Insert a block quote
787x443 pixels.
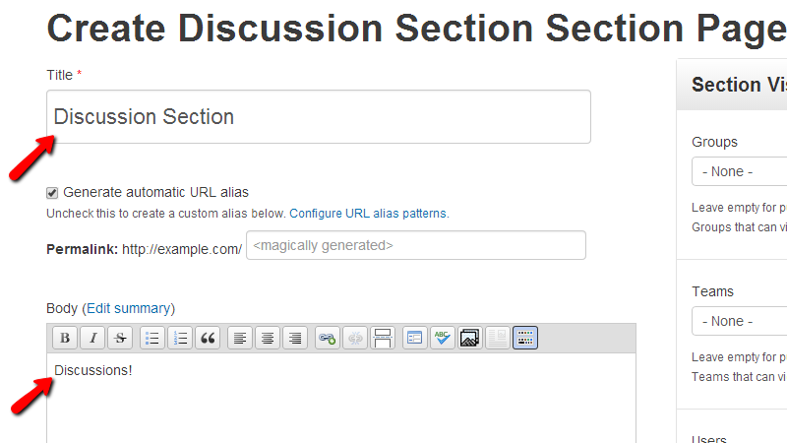(x=208, y=338)
